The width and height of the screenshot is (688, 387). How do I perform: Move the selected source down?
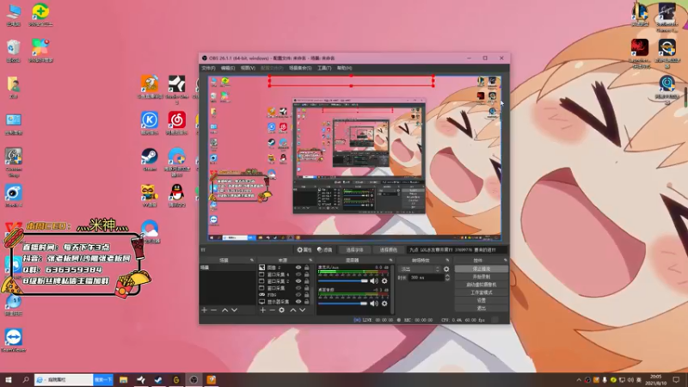tap(303, 310)
